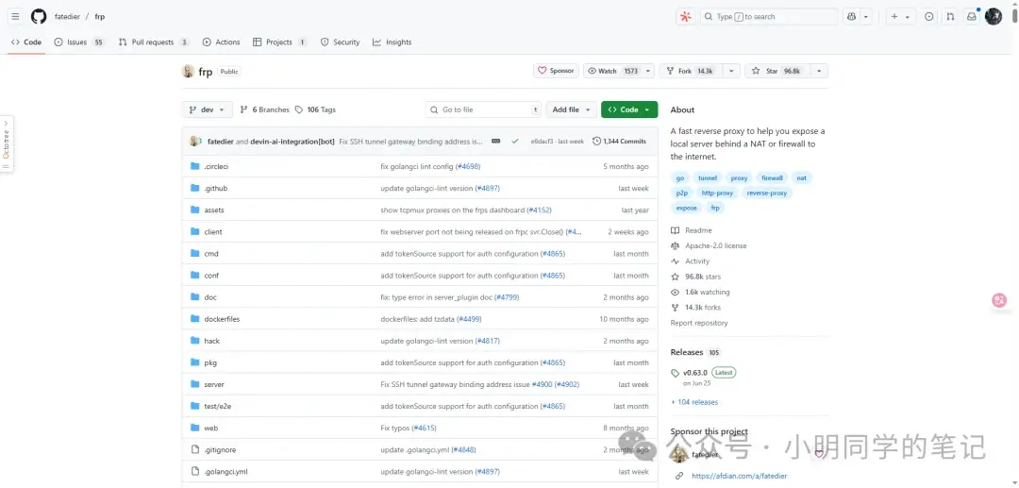Open the notifications inbox icon

972,17
